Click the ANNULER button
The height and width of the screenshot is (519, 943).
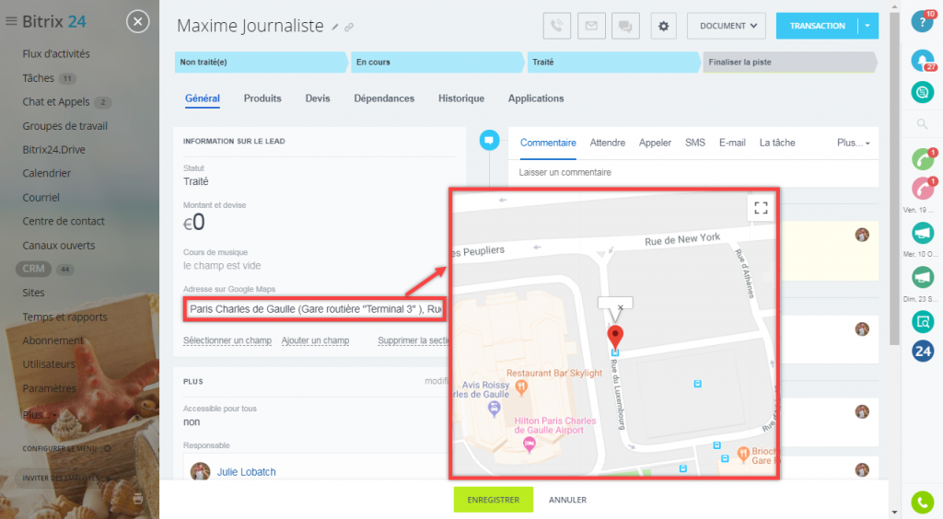567,500
